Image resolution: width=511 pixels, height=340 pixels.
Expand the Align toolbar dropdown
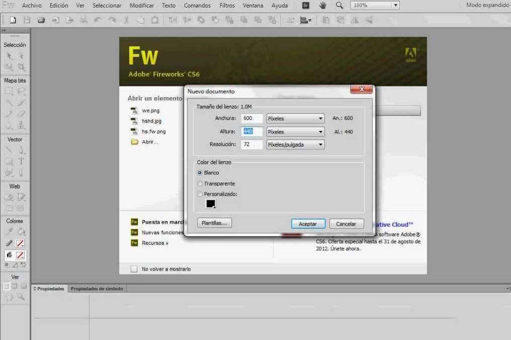pos(305,20)
